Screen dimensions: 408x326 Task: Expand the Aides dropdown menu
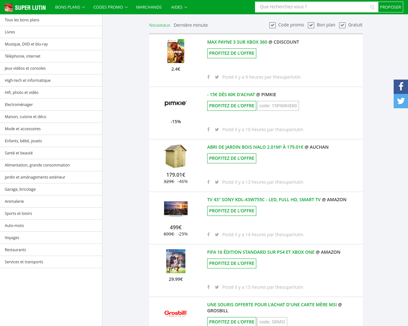179,7
